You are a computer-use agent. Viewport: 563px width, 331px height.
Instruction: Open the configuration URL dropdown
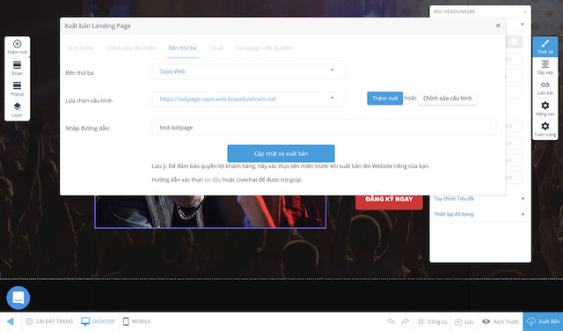[x=248, y=99]
